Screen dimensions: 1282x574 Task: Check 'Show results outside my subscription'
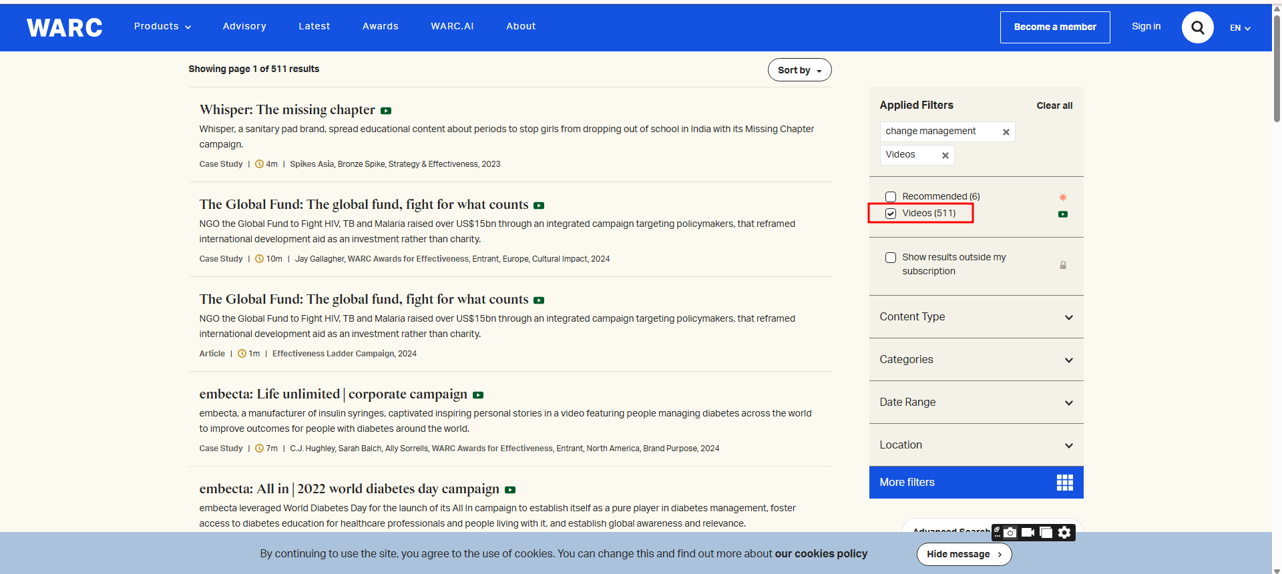[x=891, y=258]
